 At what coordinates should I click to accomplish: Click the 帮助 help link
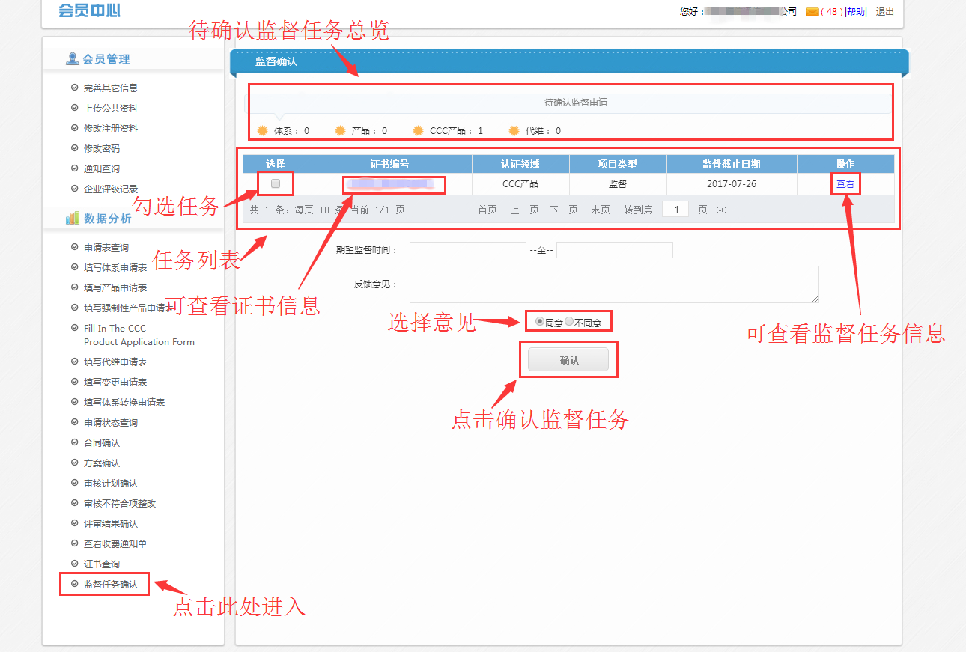[x=855, y=12]
